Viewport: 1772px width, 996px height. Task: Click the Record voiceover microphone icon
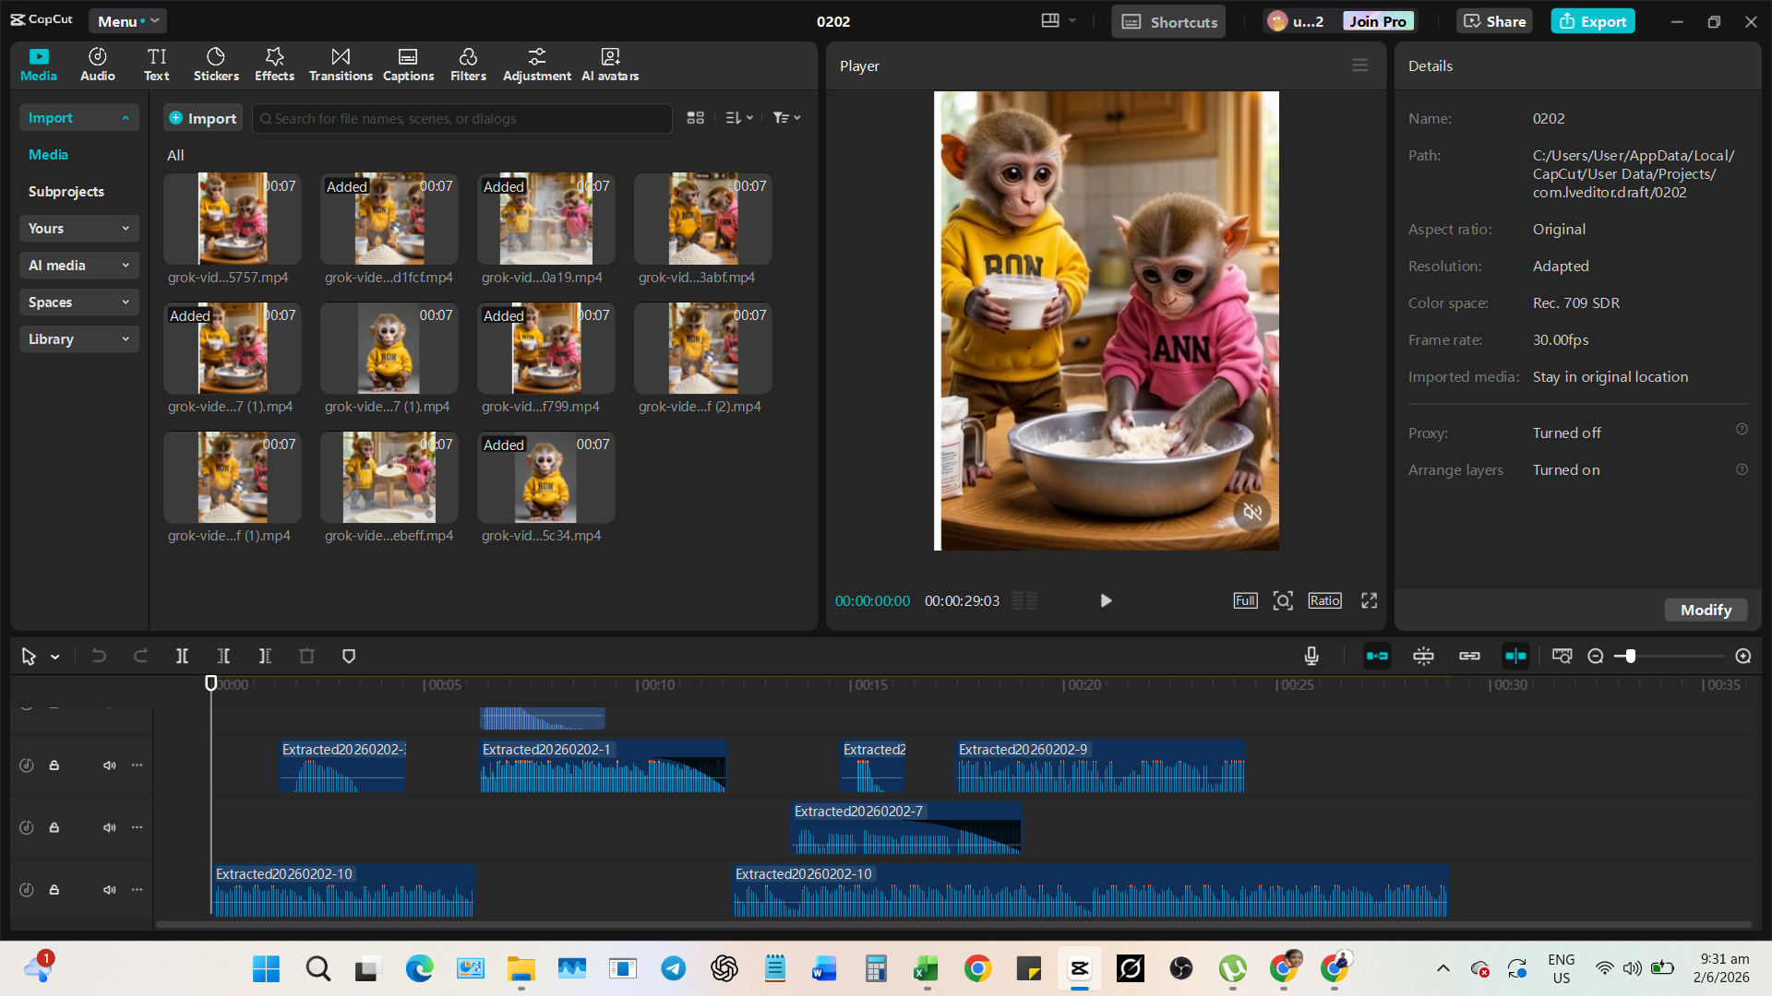click(1311, 656)
